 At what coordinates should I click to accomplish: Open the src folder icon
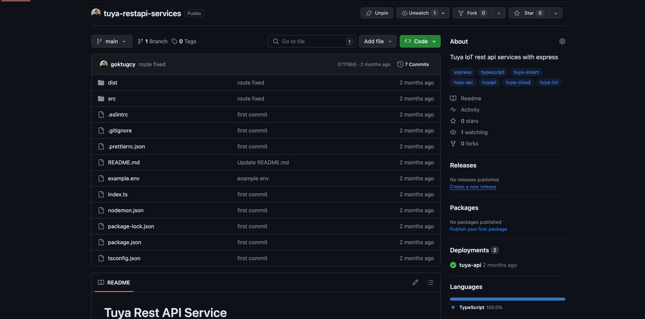coord(101,98)
